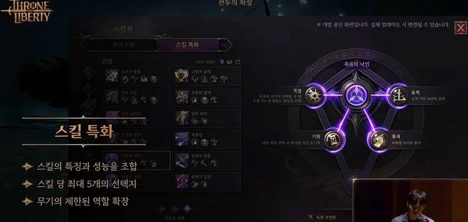The image size is (468, 222).
Task: Toggle the 표적 specialization node
Action: point(399,96)
